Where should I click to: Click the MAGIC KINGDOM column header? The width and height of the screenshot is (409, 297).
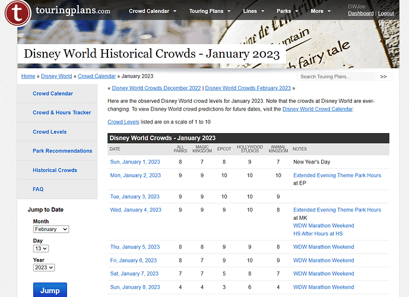(x=202, y=149)
